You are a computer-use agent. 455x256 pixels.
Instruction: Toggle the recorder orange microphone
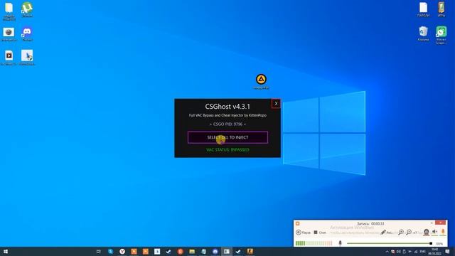point(443,232)
